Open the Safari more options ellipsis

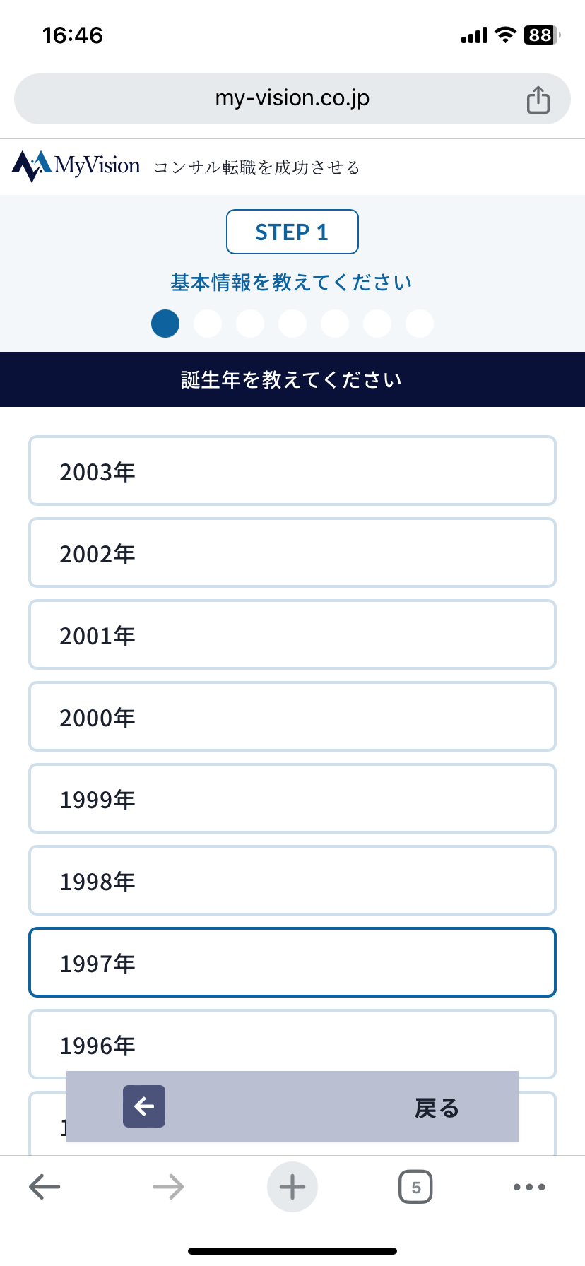528,1186
